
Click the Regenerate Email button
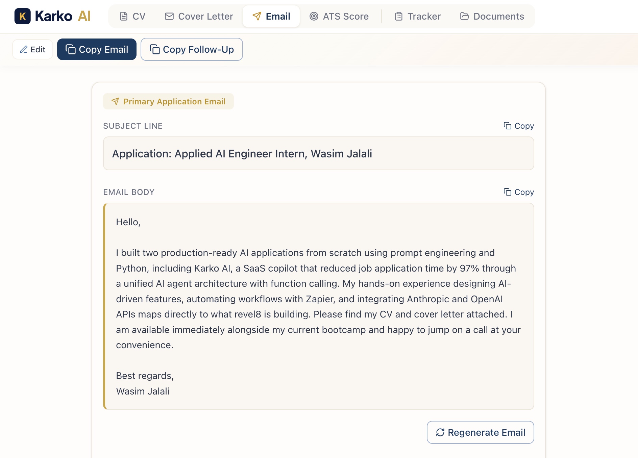[480, 432]
